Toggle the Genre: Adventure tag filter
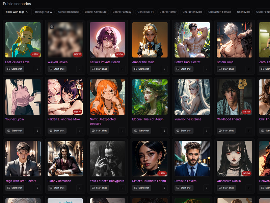 [x=96, y=12]
